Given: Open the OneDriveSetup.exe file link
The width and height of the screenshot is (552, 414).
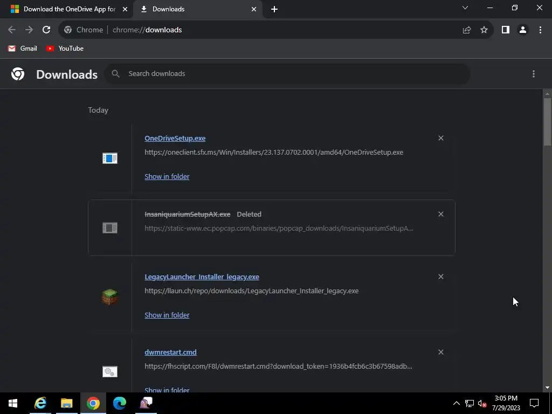Looking at the screenshot, I should (175, 138).
